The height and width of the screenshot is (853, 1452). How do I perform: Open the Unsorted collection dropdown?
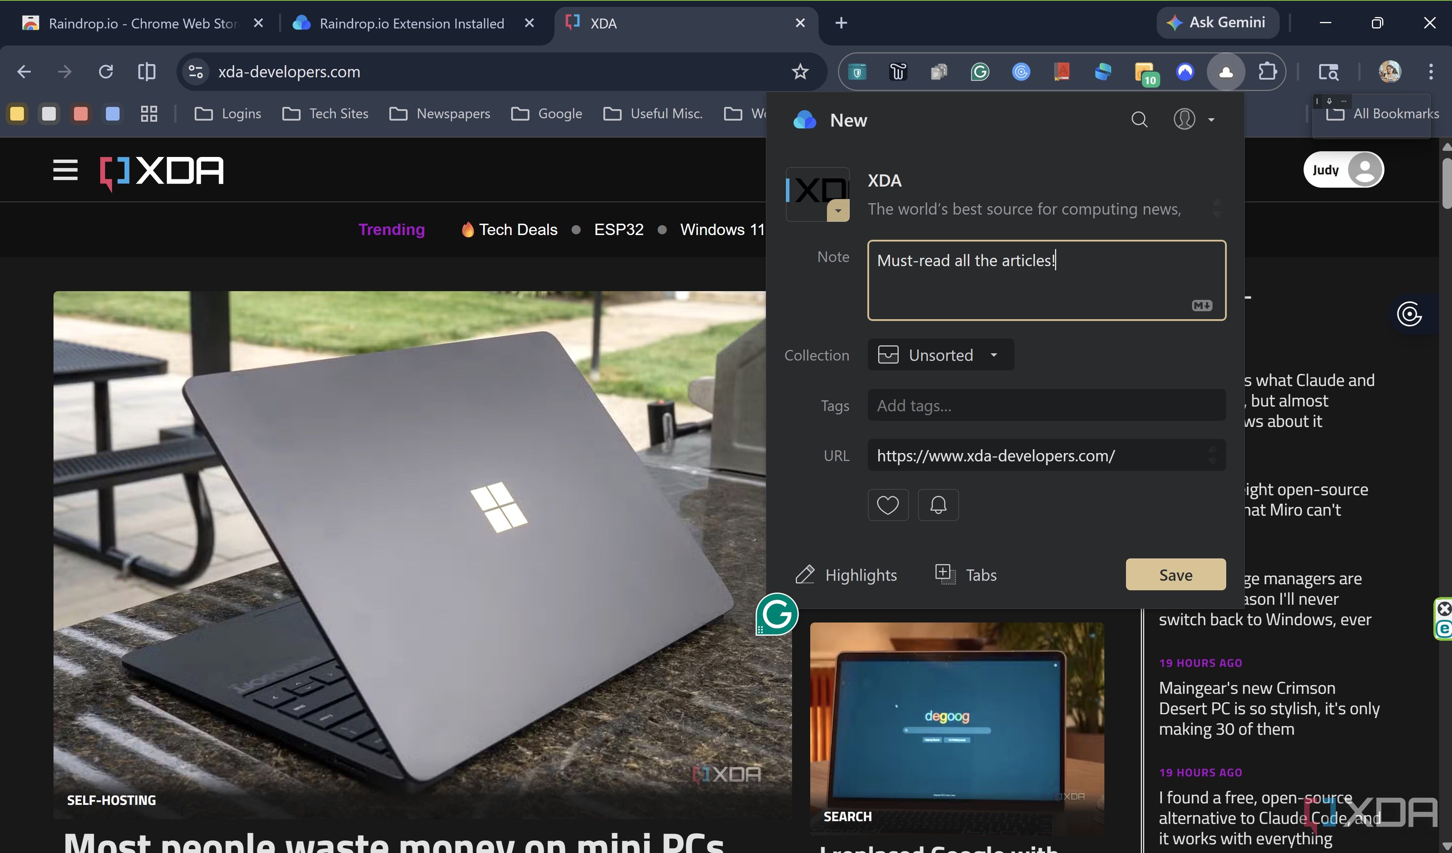(x=940, y=355)
